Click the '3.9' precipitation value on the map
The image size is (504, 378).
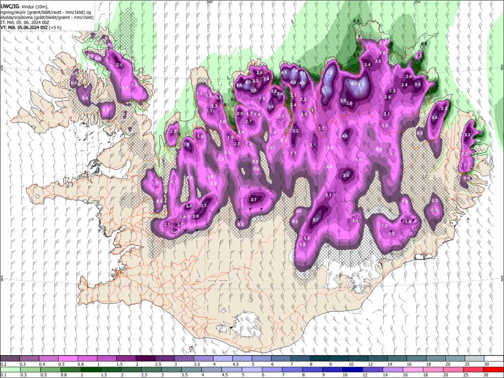(x=186, y=145)
